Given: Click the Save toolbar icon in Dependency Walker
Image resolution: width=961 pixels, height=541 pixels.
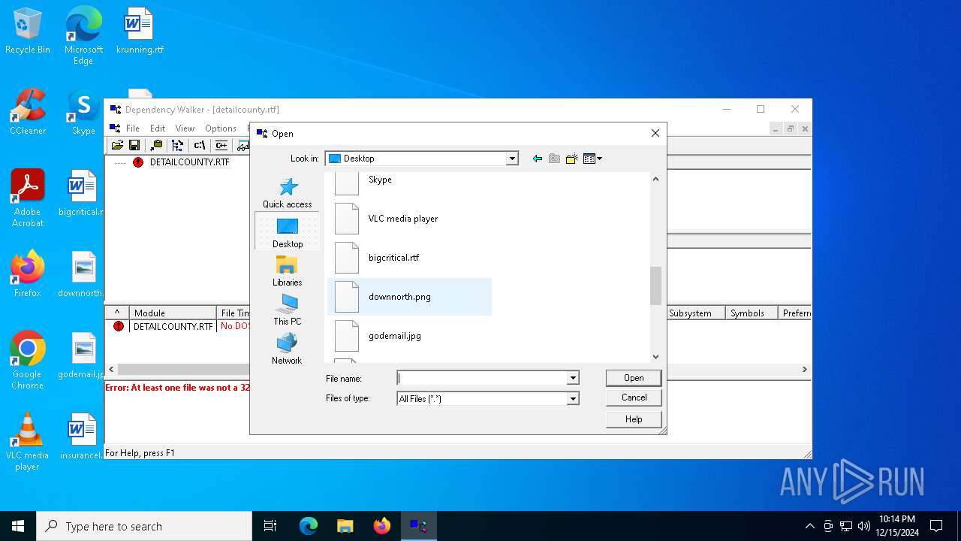Looking at the screenshot, I should coord(134,146).
